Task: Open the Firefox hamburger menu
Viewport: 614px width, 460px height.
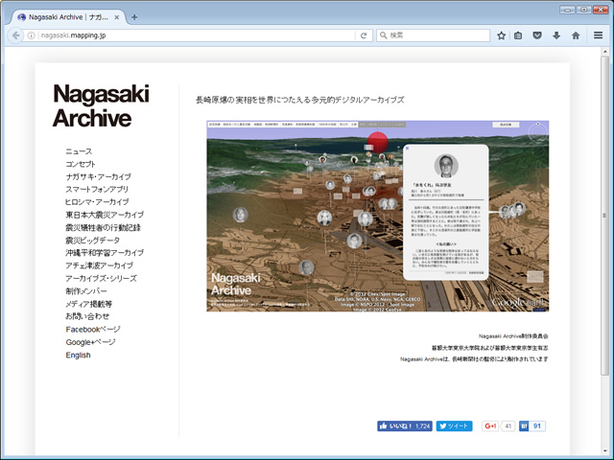Action: [x=598, y=35]
